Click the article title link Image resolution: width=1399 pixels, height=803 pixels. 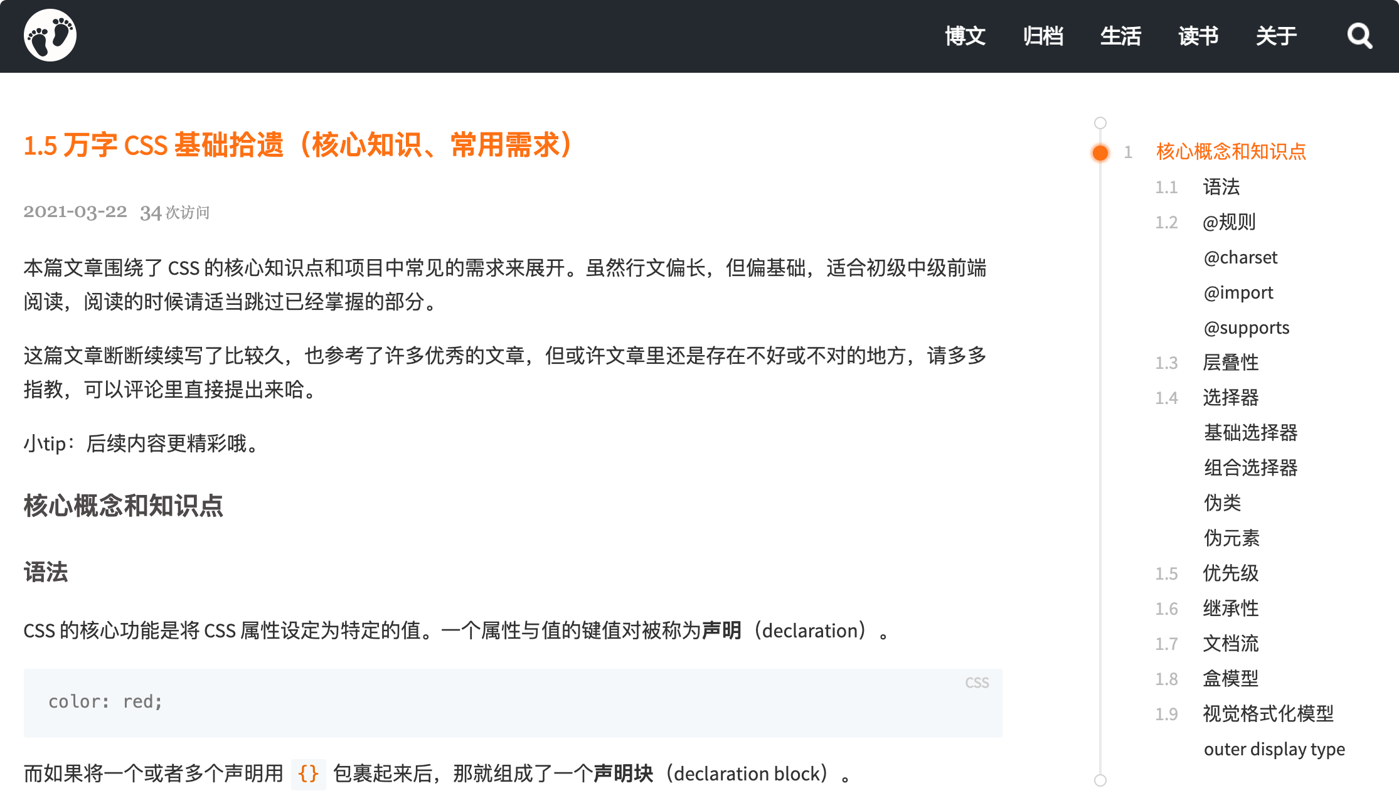point(299,145)
